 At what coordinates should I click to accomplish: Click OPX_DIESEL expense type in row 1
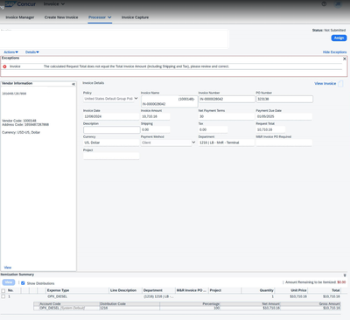(x=57, y=296)
